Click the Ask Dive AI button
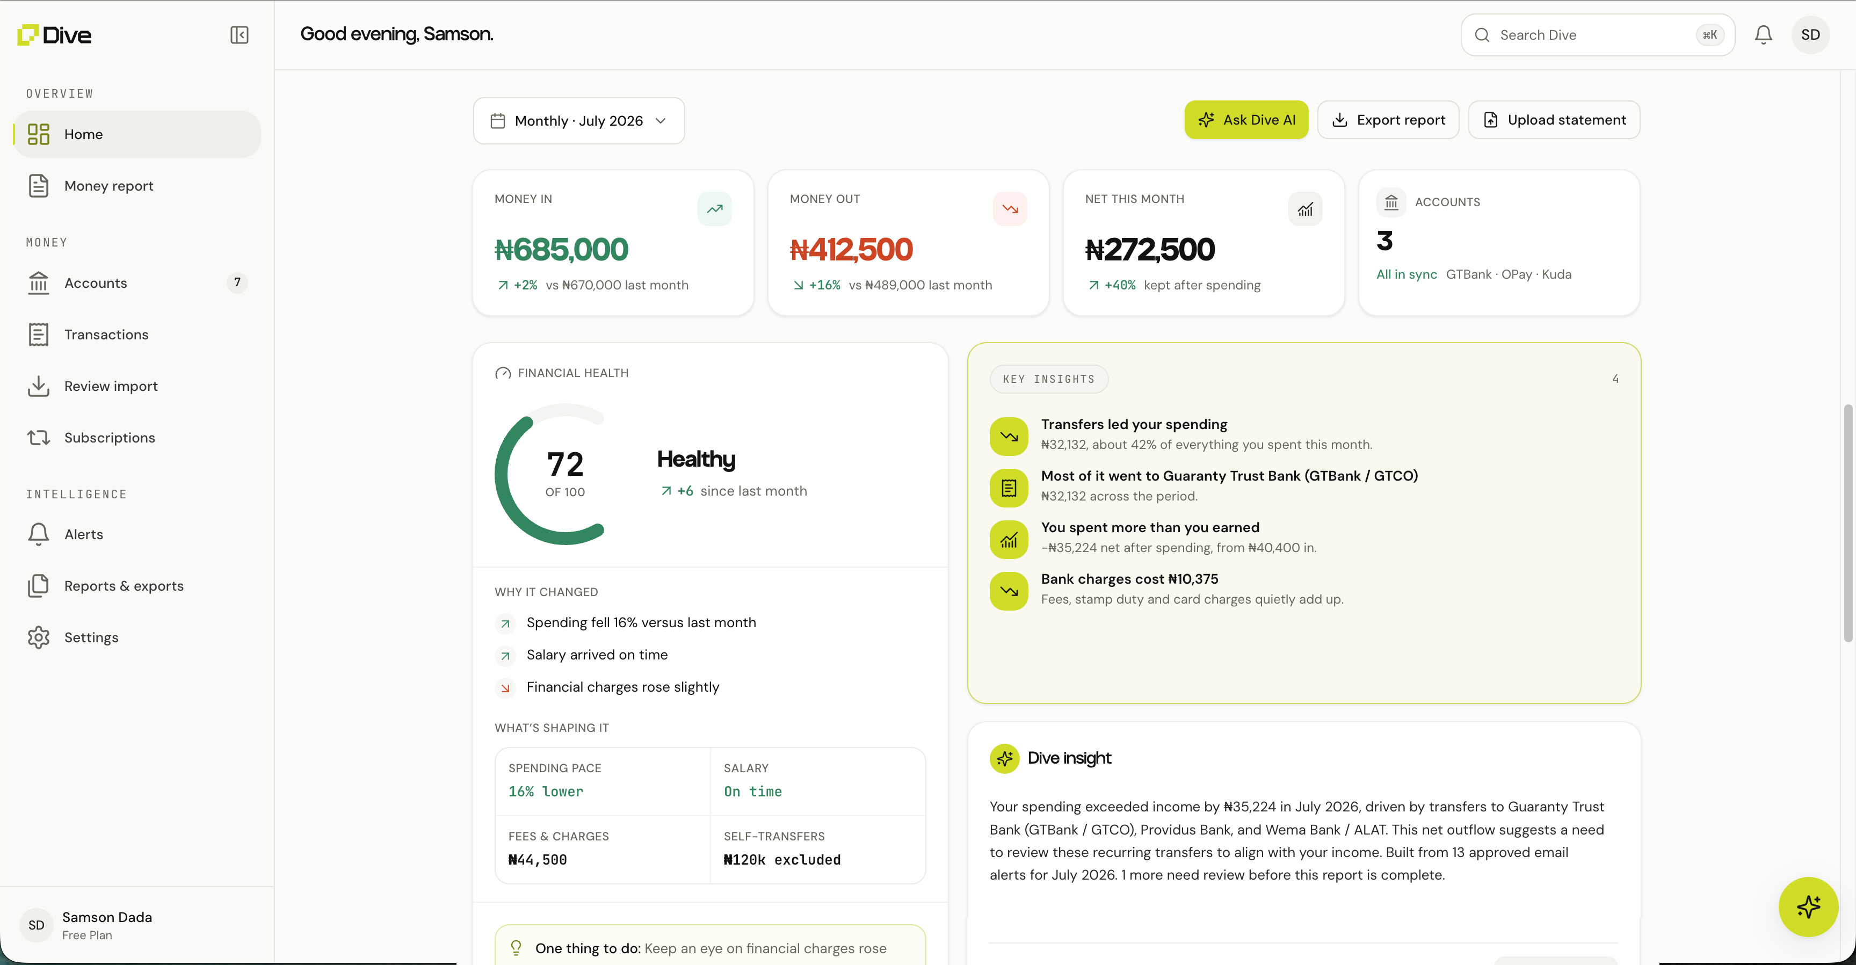1856x965 pixels. point(1246,120)
